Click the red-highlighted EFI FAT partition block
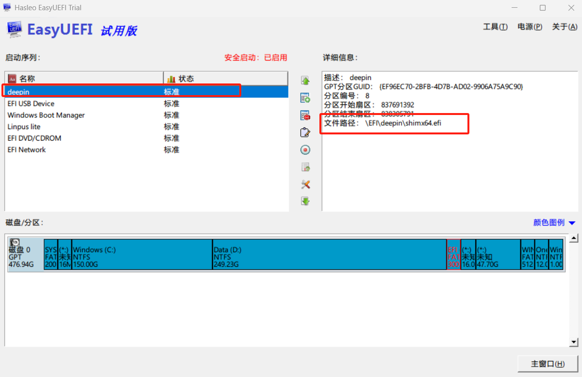Screen dimensions: 582x377 click(453, 254)
